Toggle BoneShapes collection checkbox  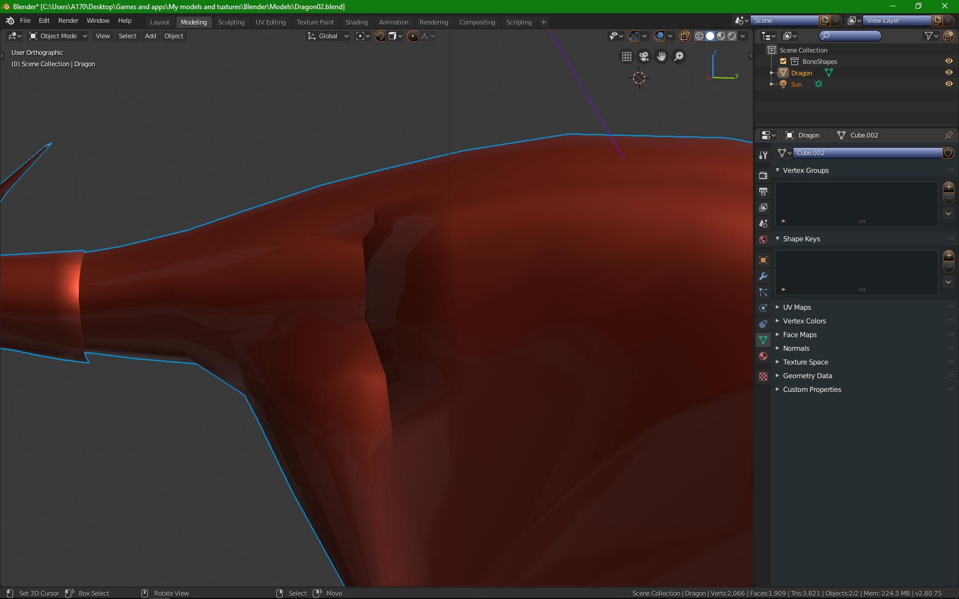[783, 62]
